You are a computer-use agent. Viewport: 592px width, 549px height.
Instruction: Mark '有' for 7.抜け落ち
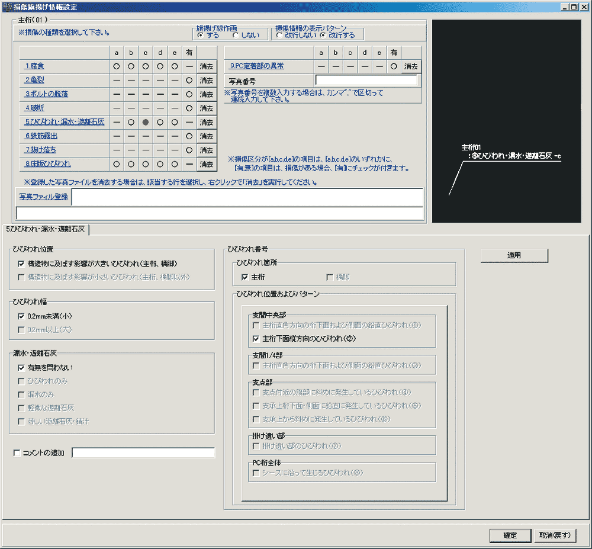coord(189,150)
